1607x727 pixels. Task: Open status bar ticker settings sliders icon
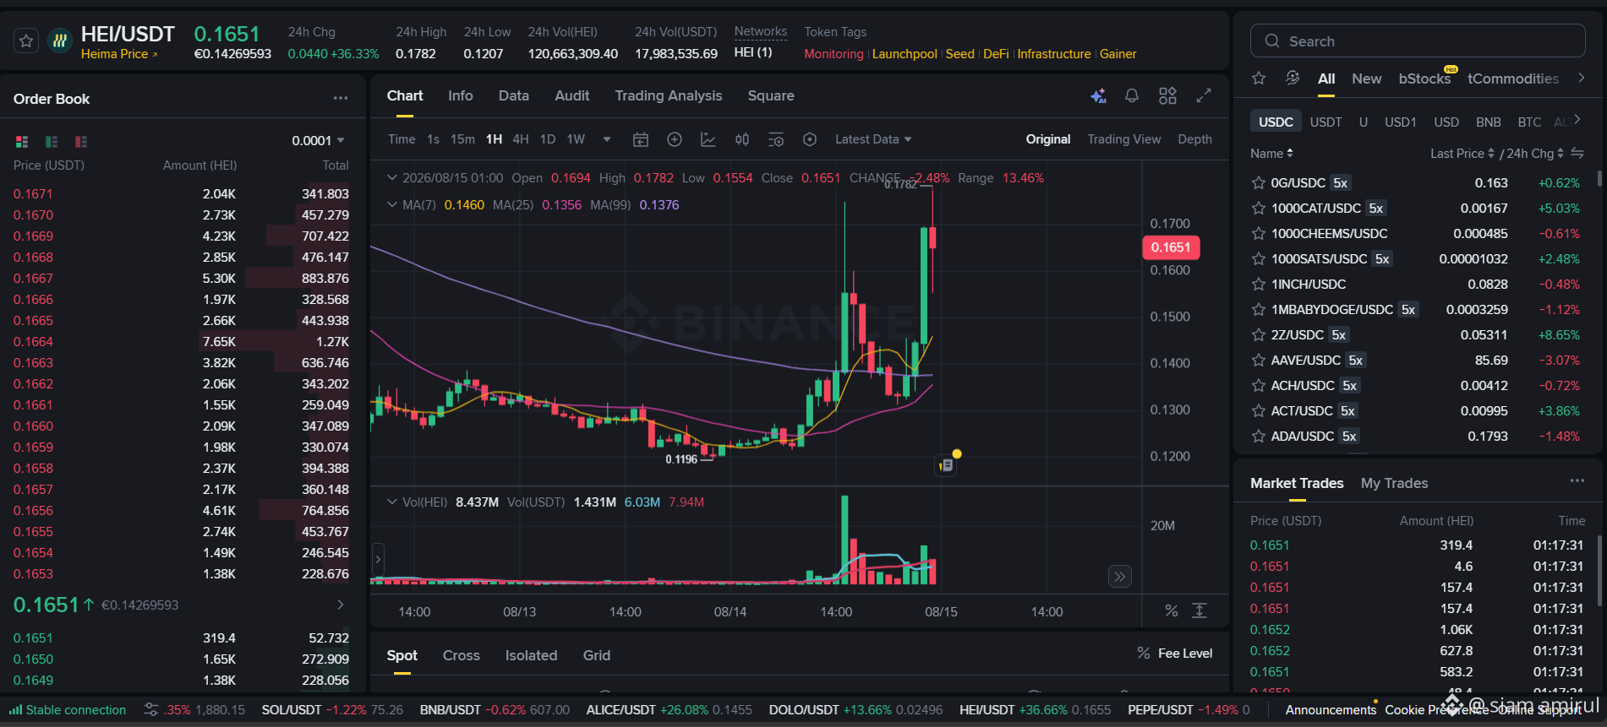151,709
